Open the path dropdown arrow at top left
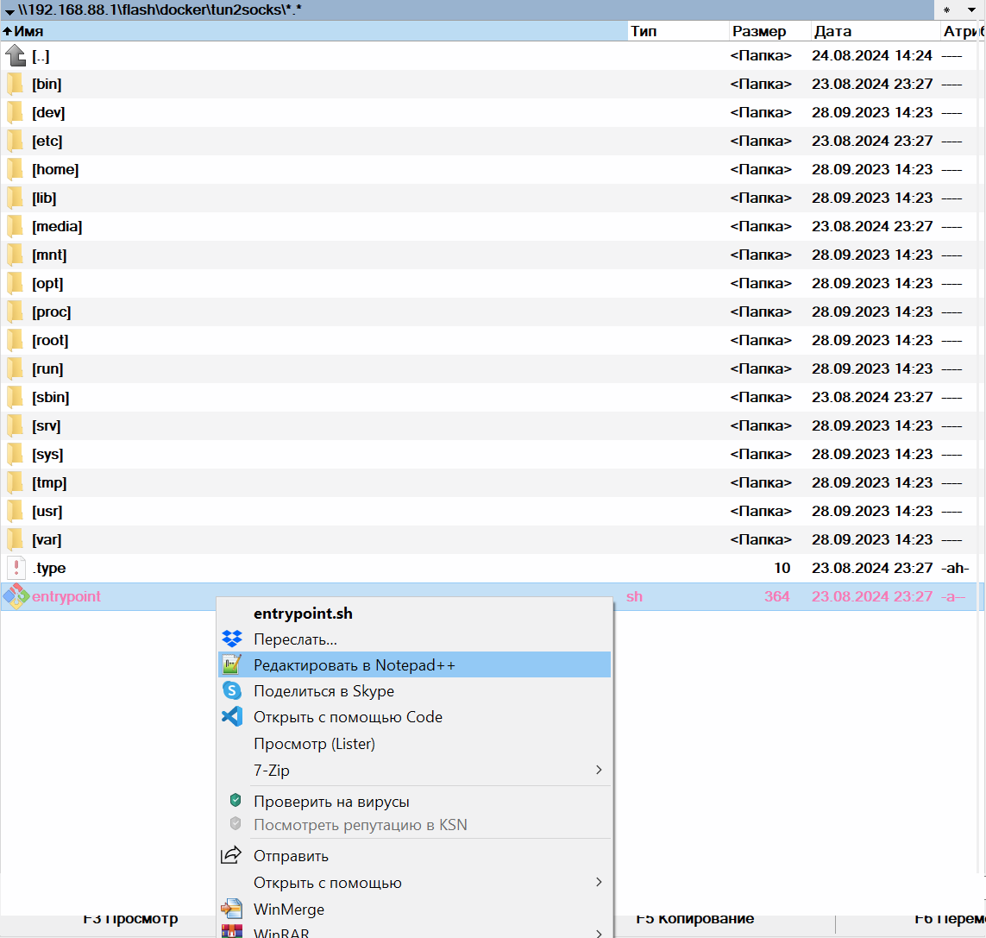This screenshot has width=986, height=938. click(x=9, y=11)
